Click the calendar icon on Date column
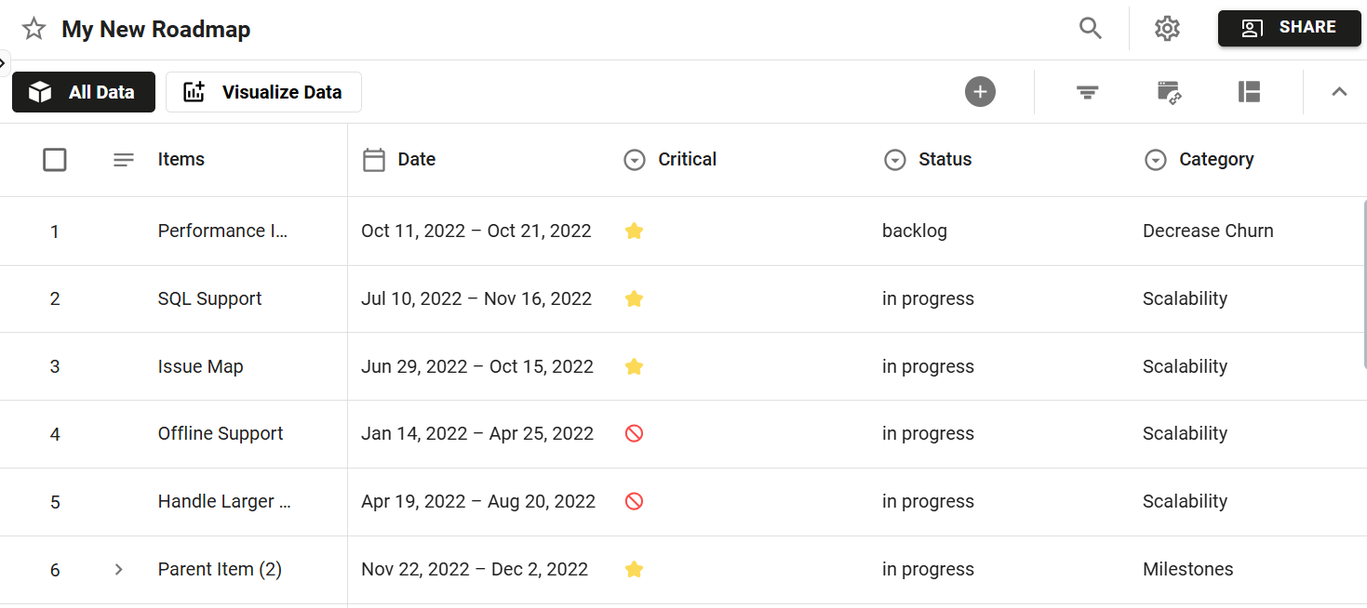The height and width of the screenshot is (608, 1367). click(374, 159)
